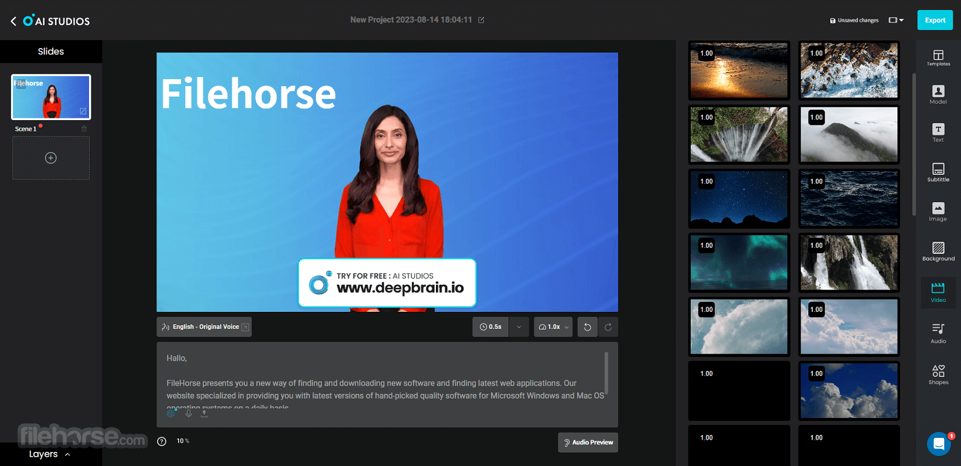Screen dimensions: 961x466
Task: Click the word Hallo in the script
Action: [x=176, y=358]
